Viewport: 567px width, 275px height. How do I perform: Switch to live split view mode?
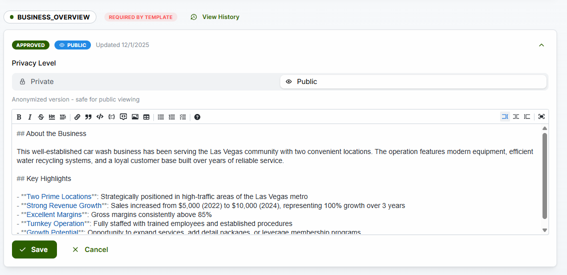tap(516, 116)
